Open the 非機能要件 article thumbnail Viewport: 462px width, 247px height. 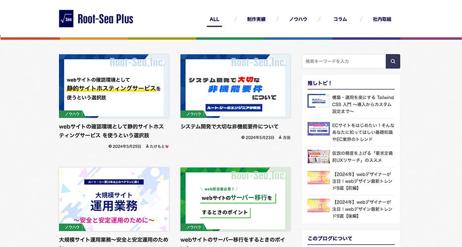235,86
